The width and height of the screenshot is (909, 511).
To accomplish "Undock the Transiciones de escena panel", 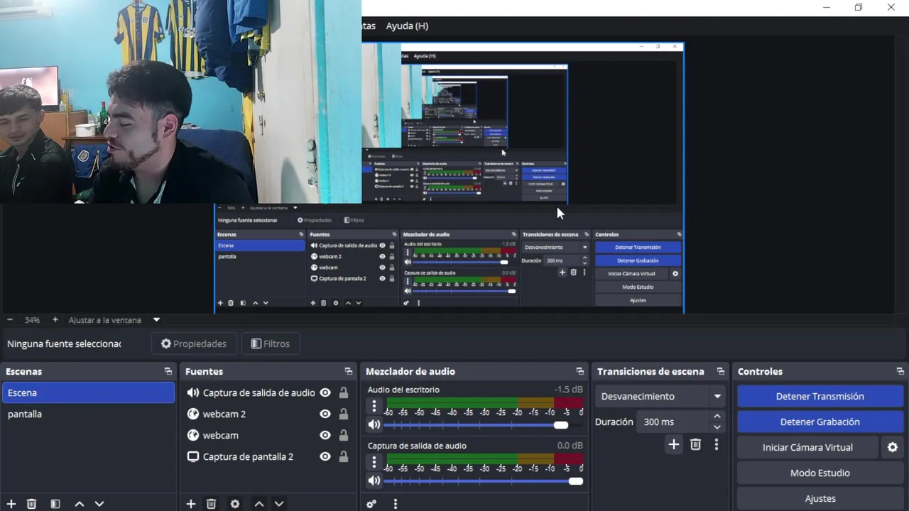I will (x=721, y=371).
